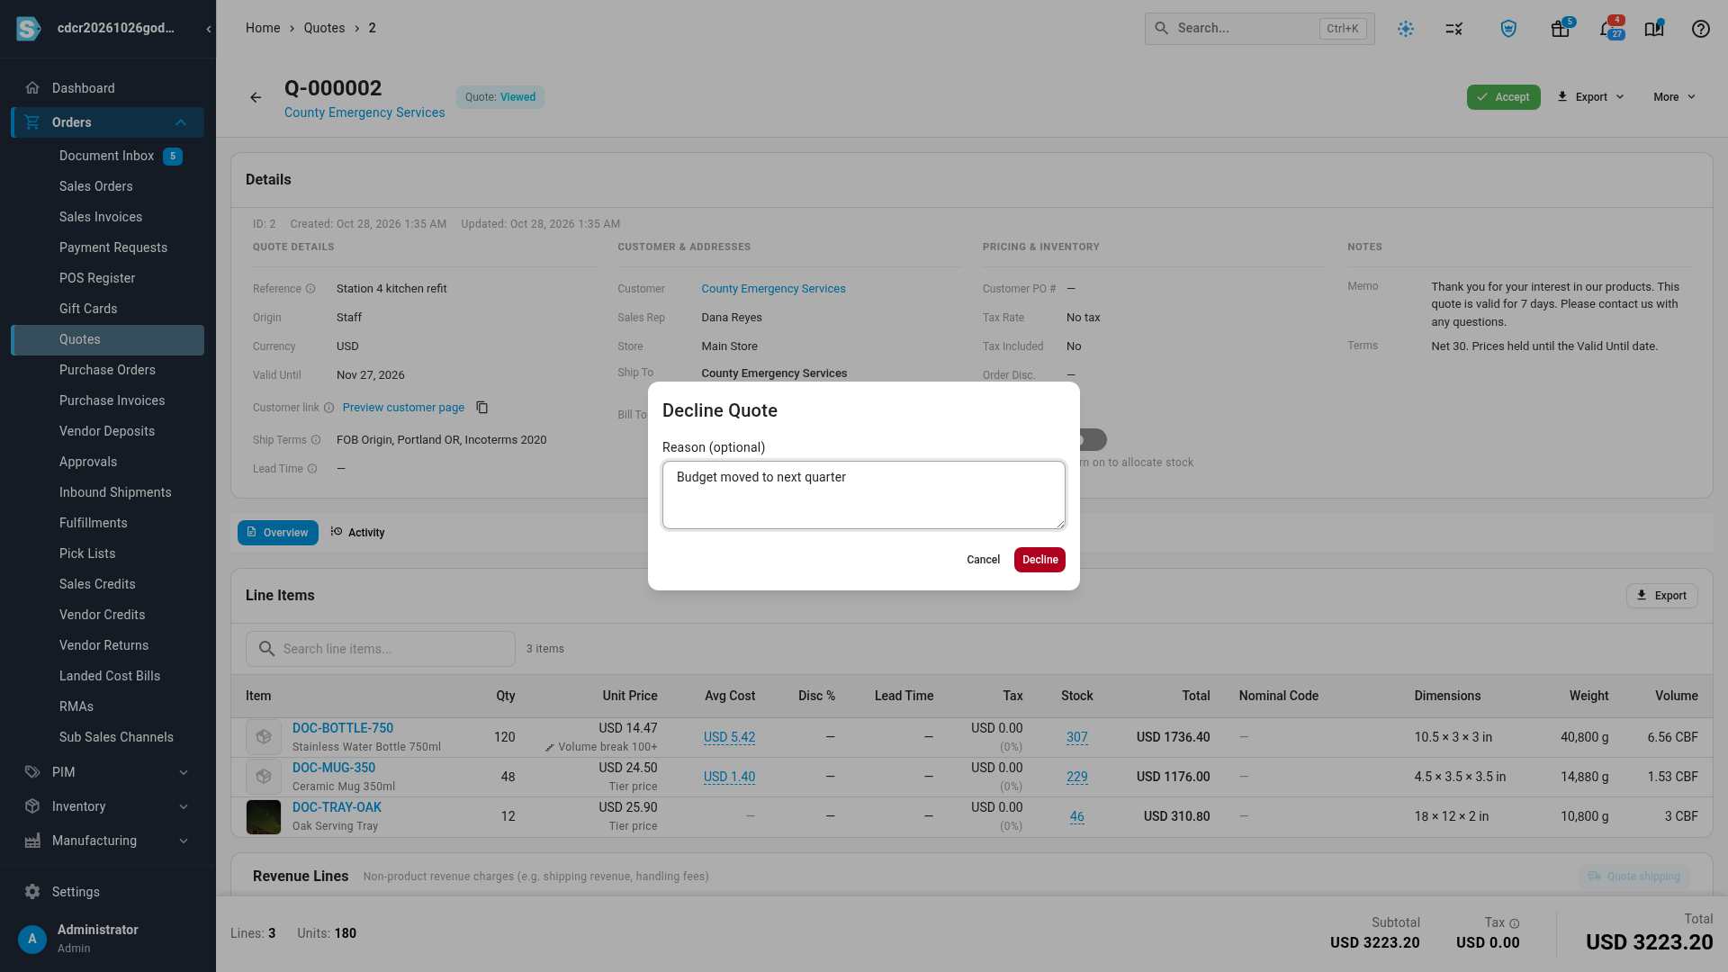Switch to the Activity tab

[357, 533]
